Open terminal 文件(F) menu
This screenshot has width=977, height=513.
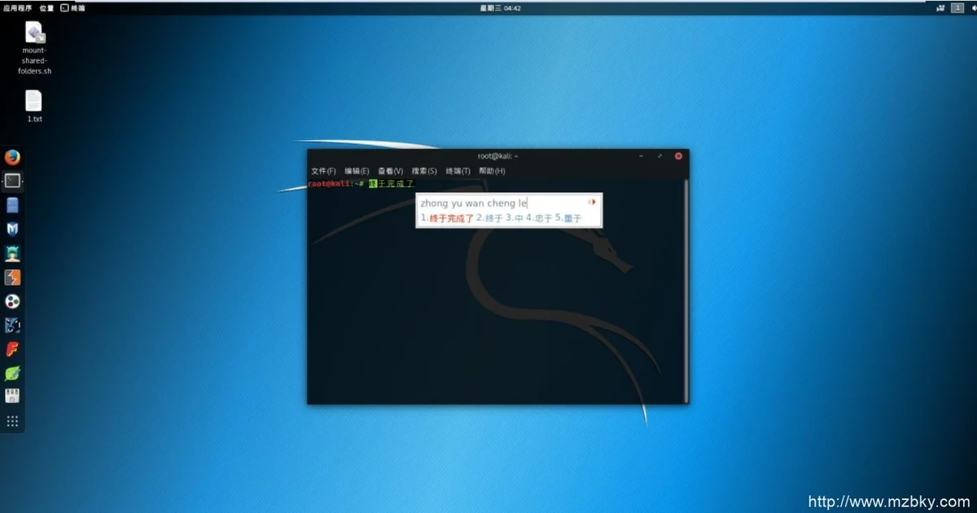click(323, 171)
